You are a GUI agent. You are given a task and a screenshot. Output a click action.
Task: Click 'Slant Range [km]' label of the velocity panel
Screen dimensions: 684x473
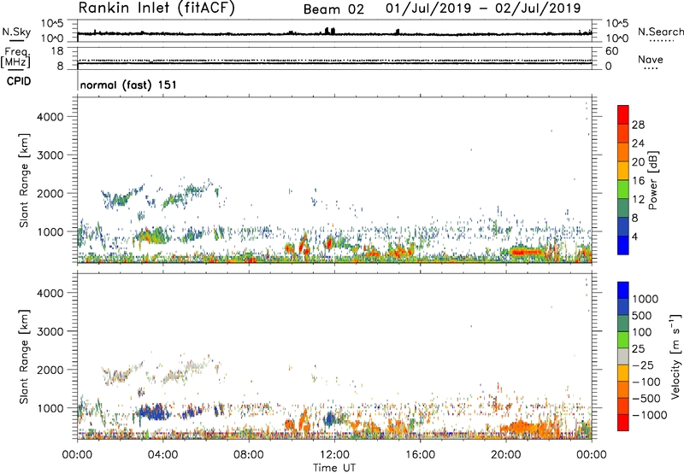point(24,356)
